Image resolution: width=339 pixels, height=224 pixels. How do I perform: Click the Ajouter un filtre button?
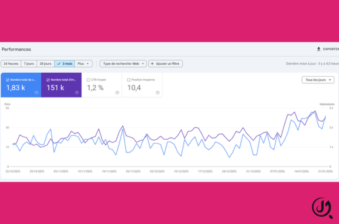tap(165, 64)
